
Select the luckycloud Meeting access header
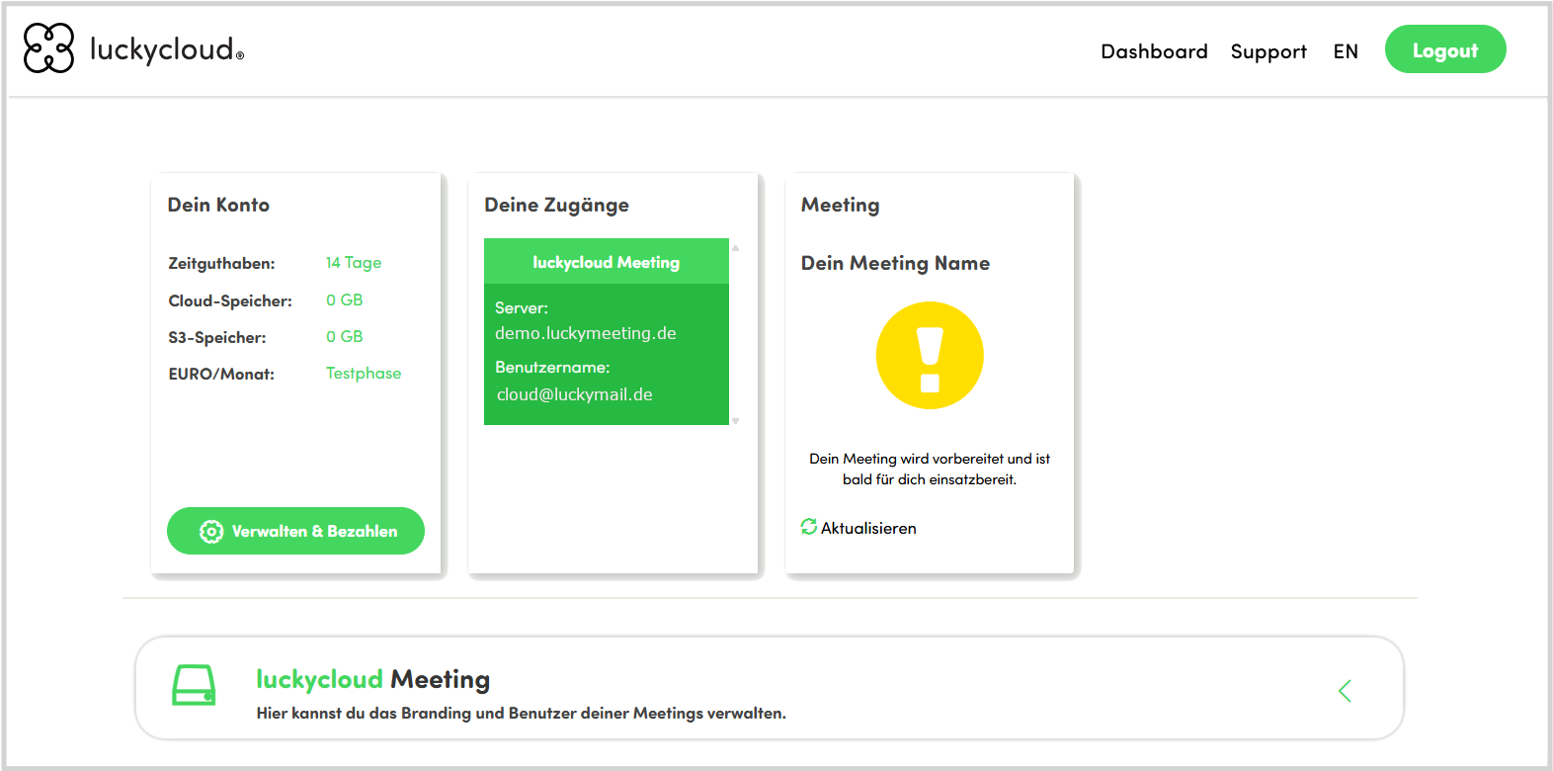pos(607,262)
